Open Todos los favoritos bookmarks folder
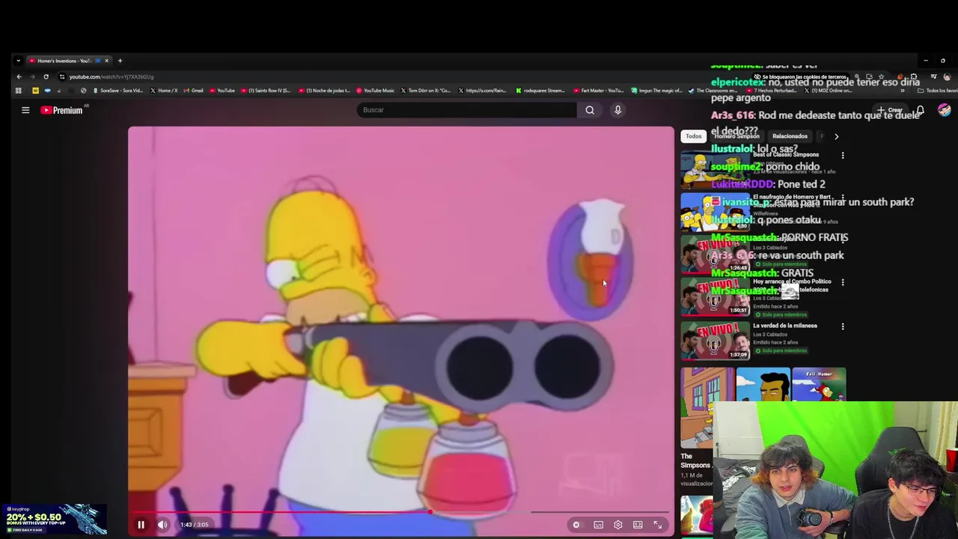 tap(936, 91)
